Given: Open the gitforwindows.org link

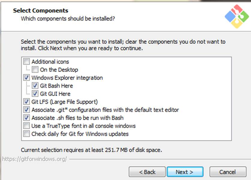Looking at the screenshot, I should 34,159.
